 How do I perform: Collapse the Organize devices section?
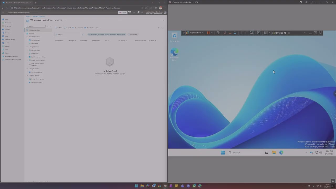(27, 75)
